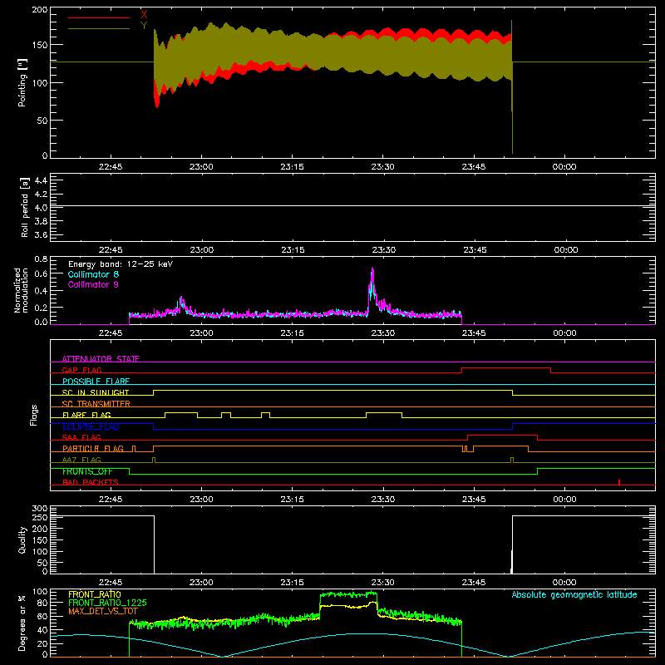Click the cyan "Collimator 8" legend label
This screenshot has height=665, width=665.
[x=93, y=274]
